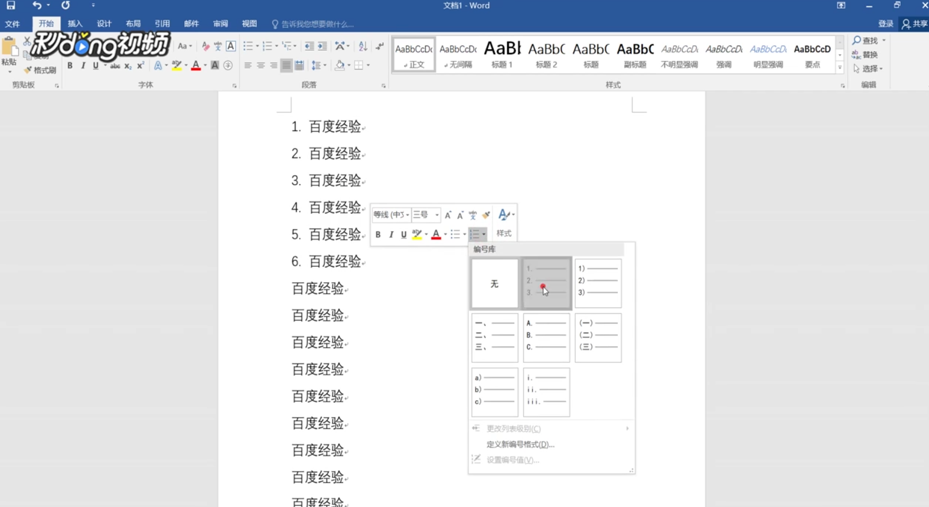Click the mini toolbar red font color button
The width and height of the screenshot is (929, 507).
point(436,234)
